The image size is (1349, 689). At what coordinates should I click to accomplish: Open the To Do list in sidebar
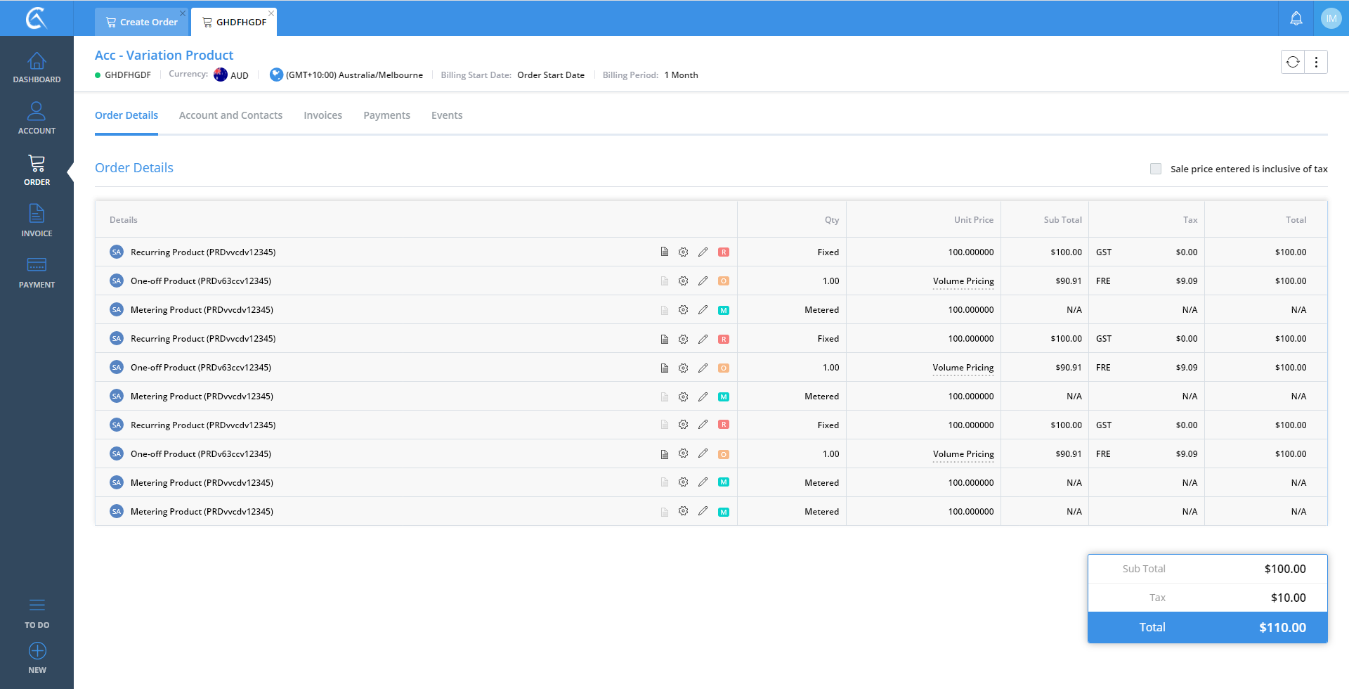pos(37,612)
